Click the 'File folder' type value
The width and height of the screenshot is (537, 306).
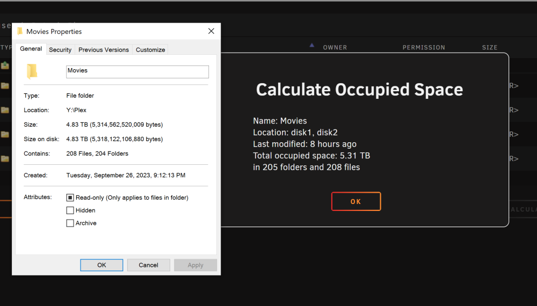click(80, 96)
